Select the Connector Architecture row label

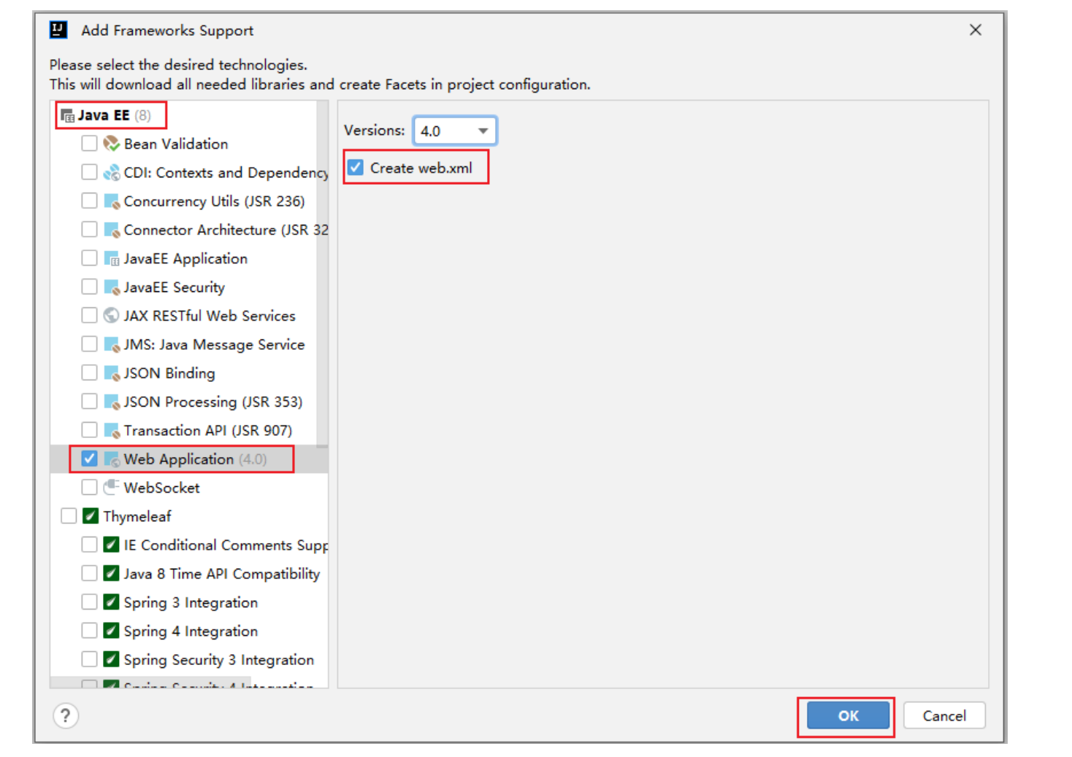(226, 230)
